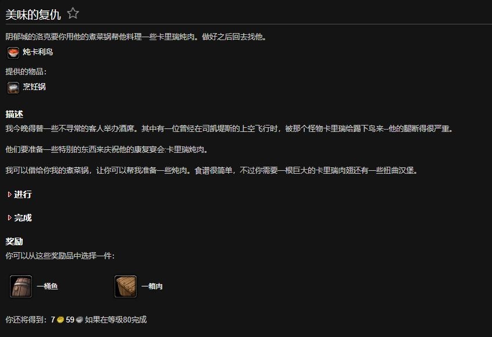Click the quest title 美味的复仇
The height and width of the screenshot is (337, 492).
point(33,15)
